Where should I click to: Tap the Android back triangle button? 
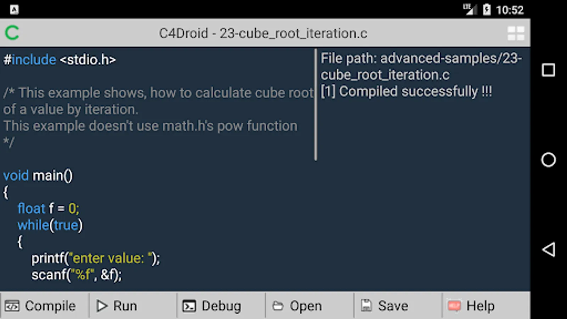pyautogui.click(x=548, y=250)
